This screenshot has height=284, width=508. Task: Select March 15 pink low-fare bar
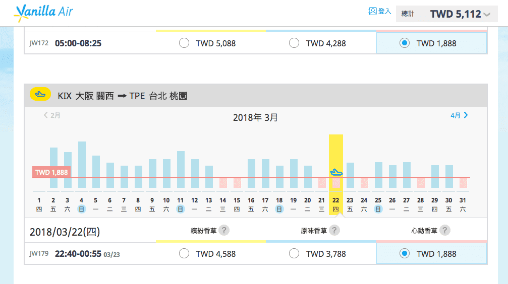tap(237, 183)
